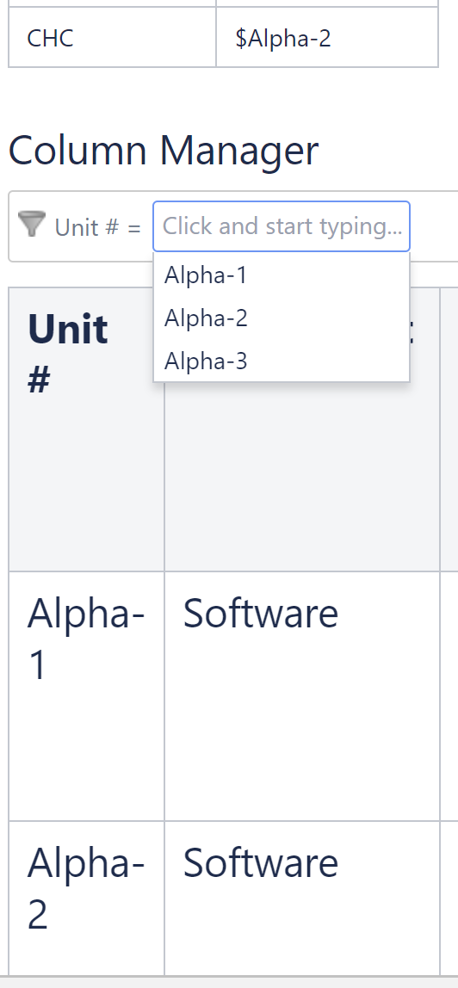Focus the 'Click and start typing' filter field
The image size is (458, 988).
[x=282, y=226]
